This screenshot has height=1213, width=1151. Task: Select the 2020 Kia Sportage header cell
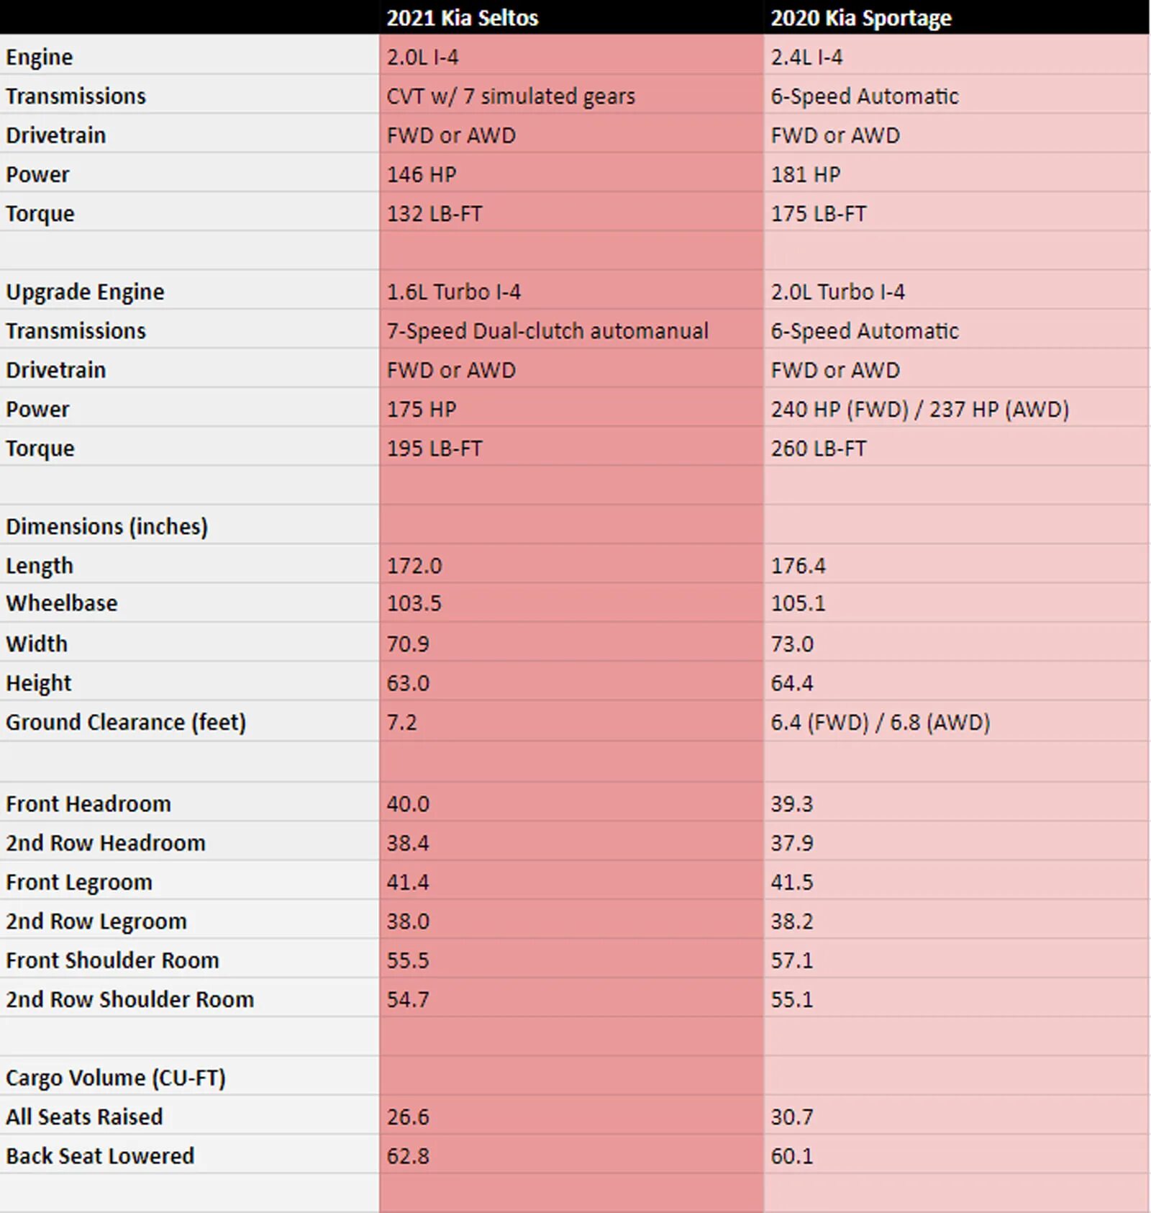(x=956, y=17)
